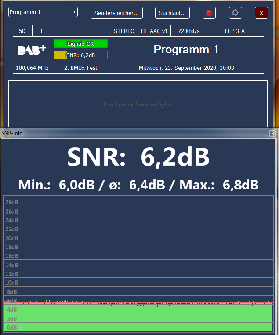
Task: Click the red record button
Action: point(209,13)
